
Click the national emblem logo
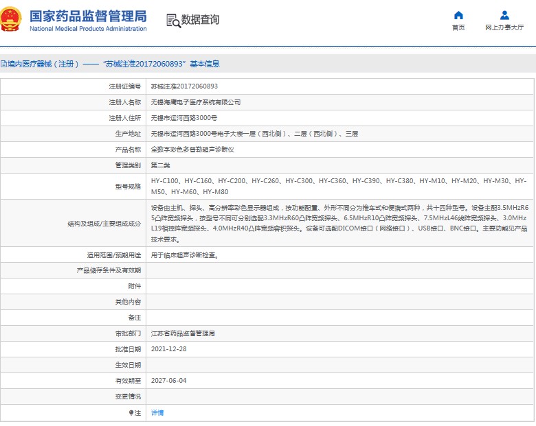click(10, 19)
